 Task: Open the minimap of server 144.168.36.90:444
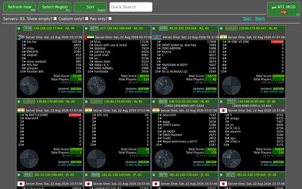point(232,159)
